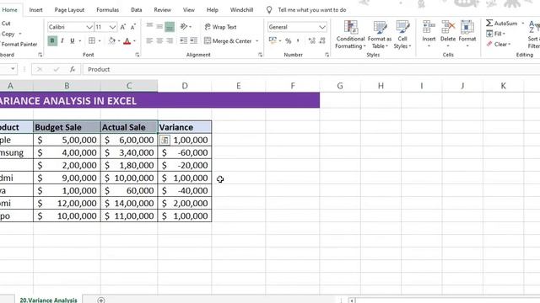Open Borders dropdown arrow

point(100,41)
